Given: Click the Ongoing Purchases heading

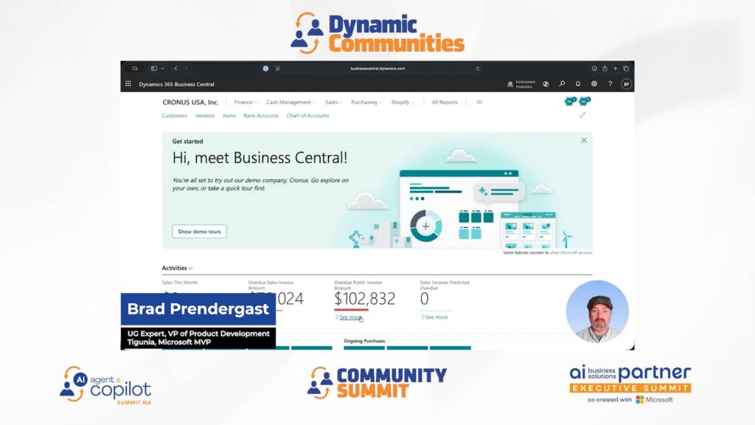Looking at the screenshot, I should tap(364, 341).
